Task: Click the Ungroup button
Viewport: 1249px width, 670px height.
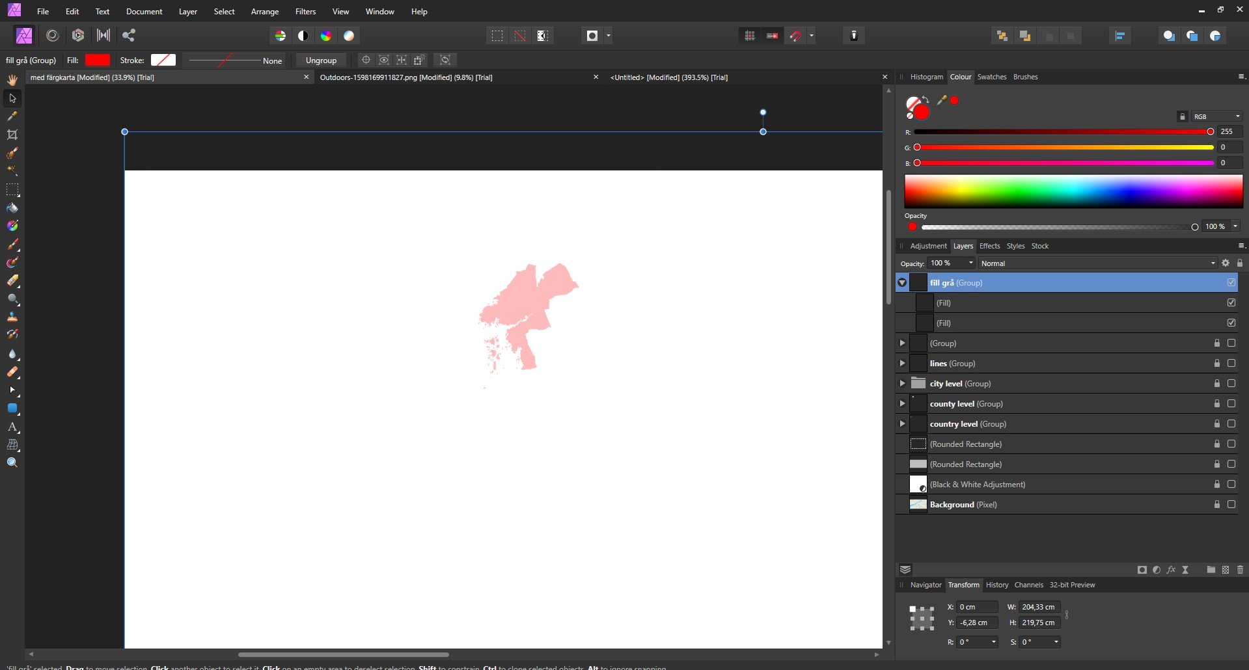Action: (x=321, y=60)
